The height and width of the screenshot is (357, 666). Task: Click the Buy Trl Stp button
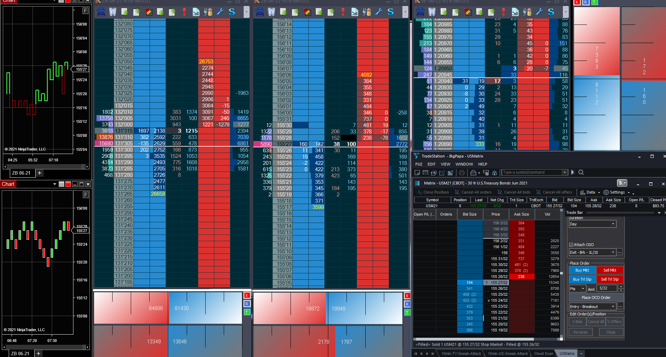click(x=582, y=279)
